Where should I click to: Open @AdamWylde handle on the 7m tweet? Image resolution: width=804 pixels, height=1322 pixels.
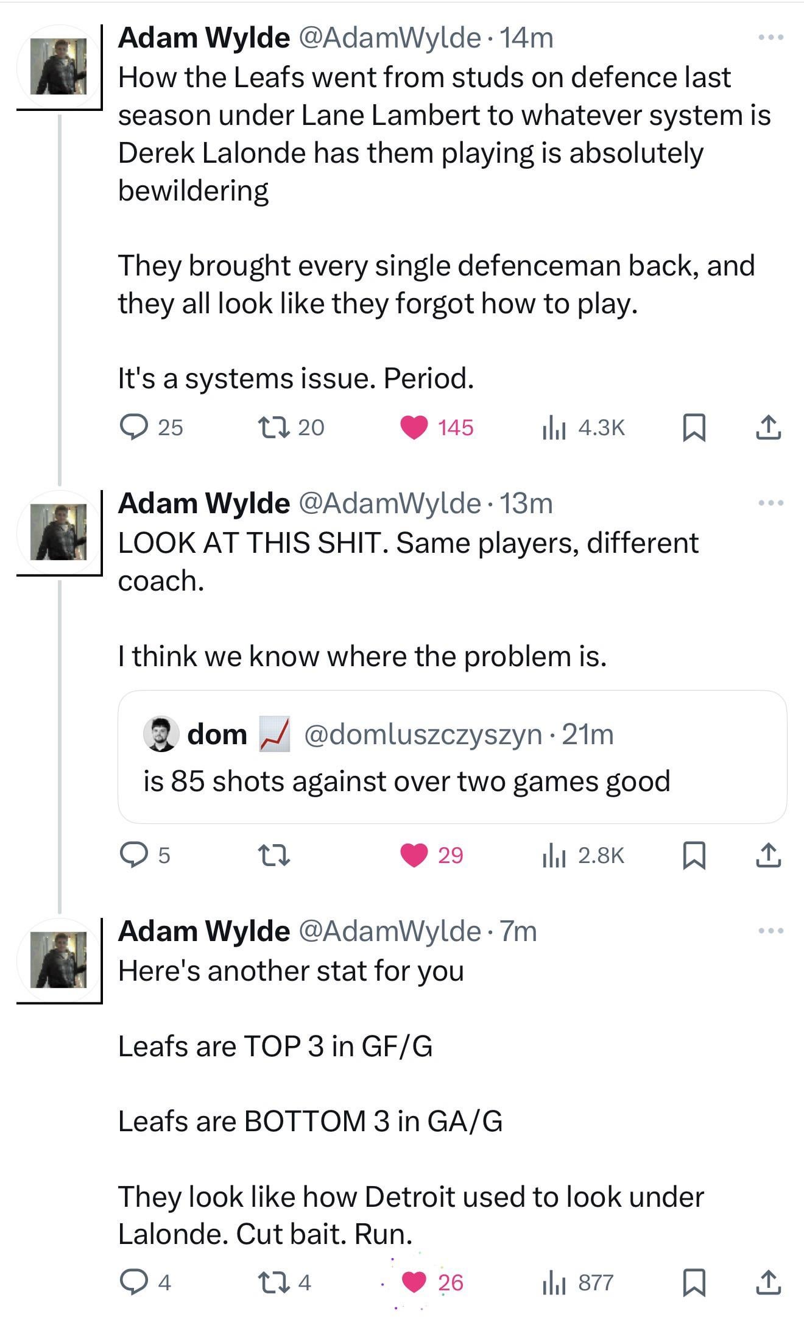pyautogui.click(x=389, y=931)
